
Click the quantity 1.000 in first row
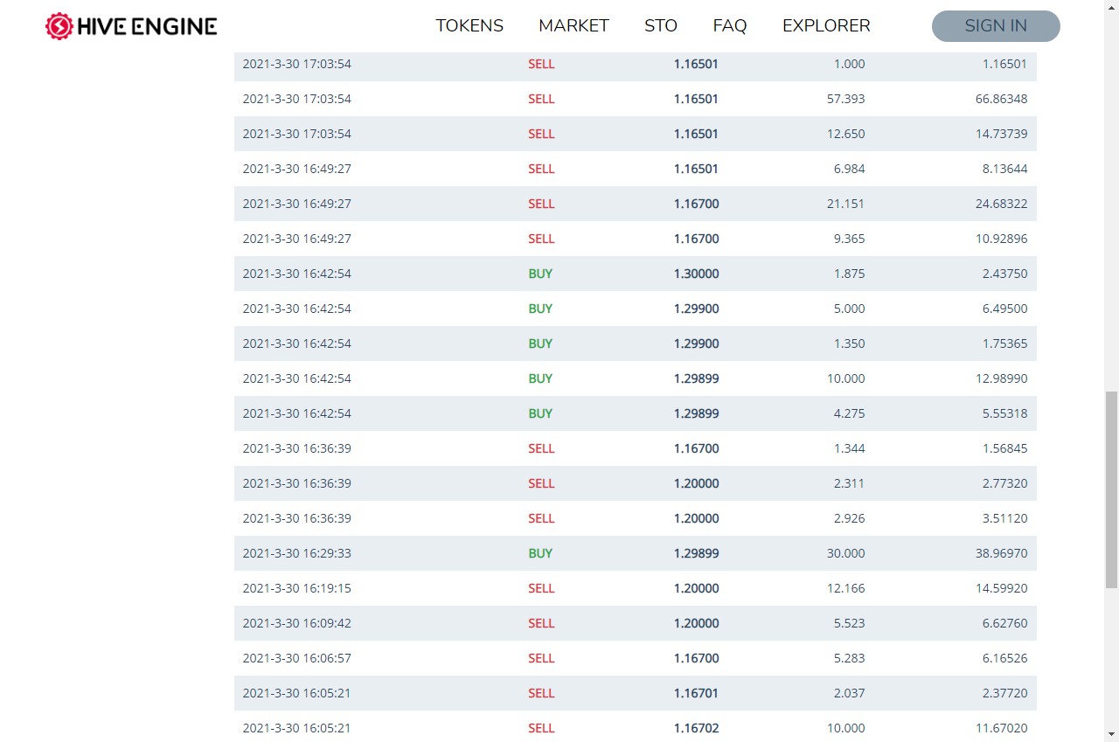pos(849,64)
